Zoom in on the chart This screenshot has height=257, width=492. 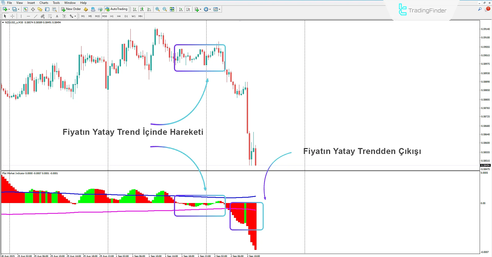pos(158,9)
